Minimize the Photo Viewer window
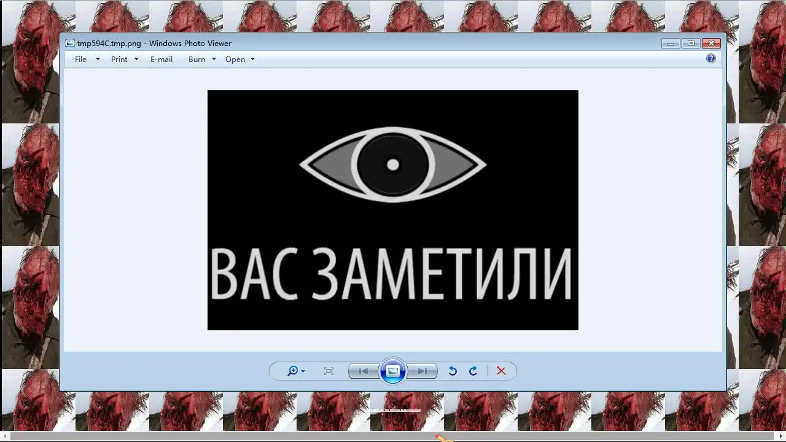786x442 pixels. [x=671, y=44]
